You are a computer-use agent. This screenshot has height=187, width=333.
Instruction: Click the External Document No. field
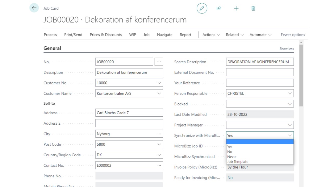[260, 72]
